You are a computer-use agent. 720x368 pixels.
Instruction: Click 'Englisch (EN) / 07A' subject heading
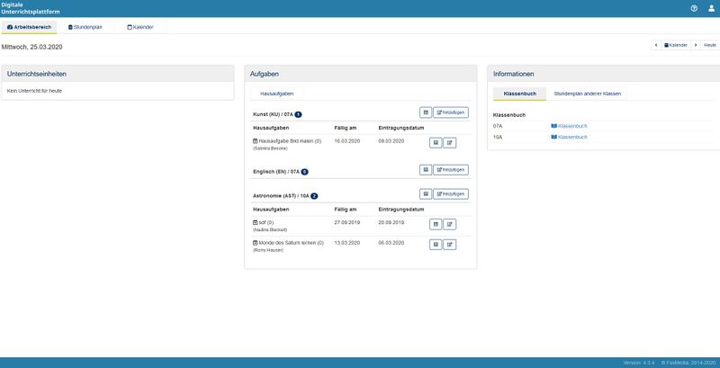[276, 172]
